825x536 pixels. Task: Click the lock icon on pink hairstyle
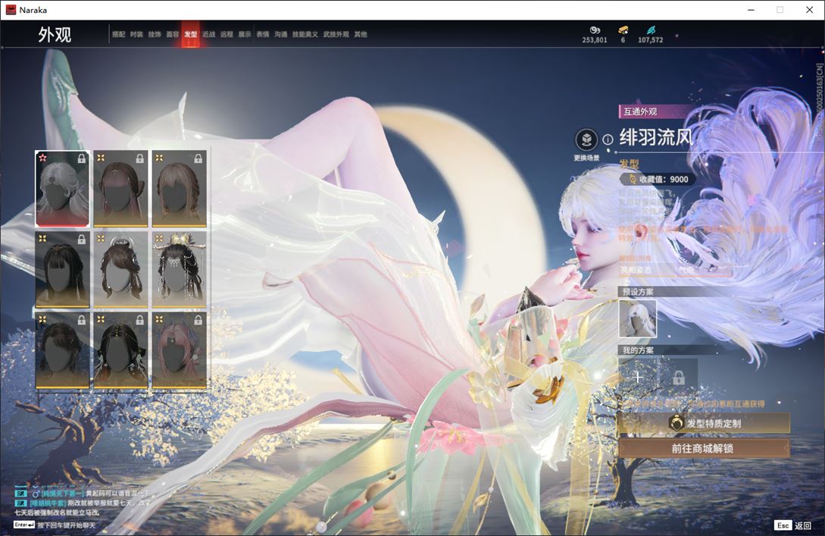click(x=198, y=320)
